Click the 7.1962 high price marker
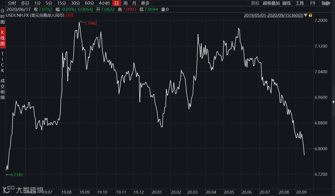This screenshot has width=335, height=196. point(91,23)
